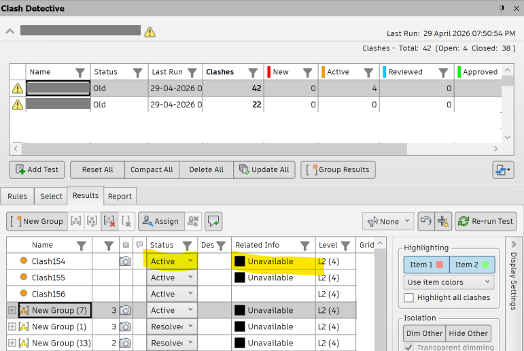The image size is (524, 351).
Task: Click the Import/Export Clash Tests icon
Action: pos(503,170)
